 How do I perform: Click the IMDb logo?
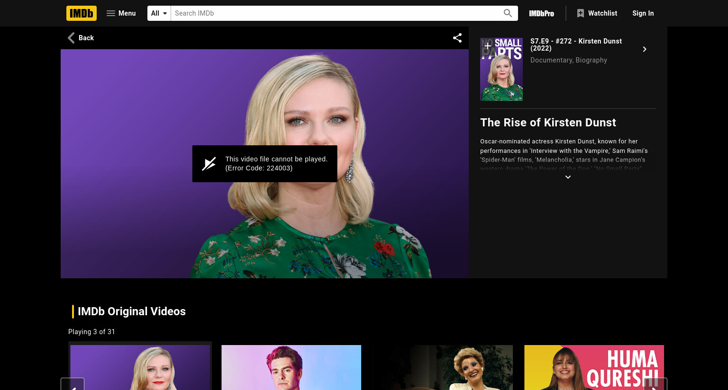82,13
